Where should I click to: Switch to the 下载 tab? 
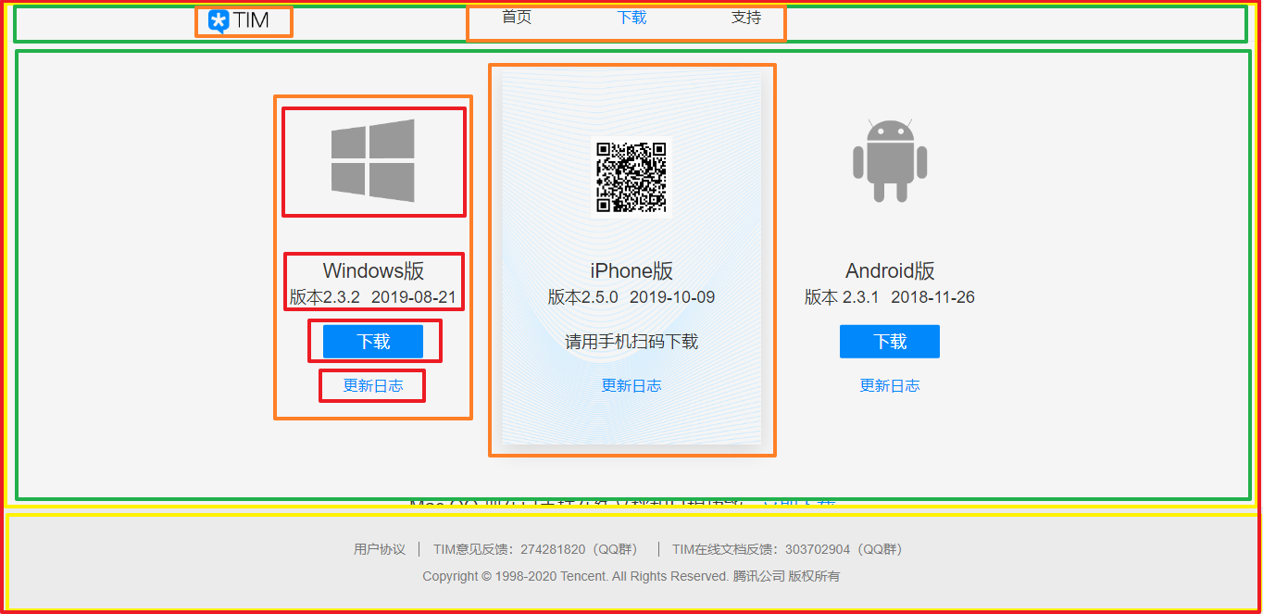pyautogui.click(x=631, y=17)
